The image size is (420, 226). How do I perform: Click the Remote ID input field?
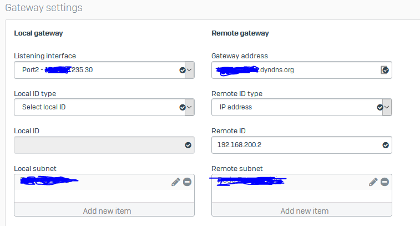294,145
